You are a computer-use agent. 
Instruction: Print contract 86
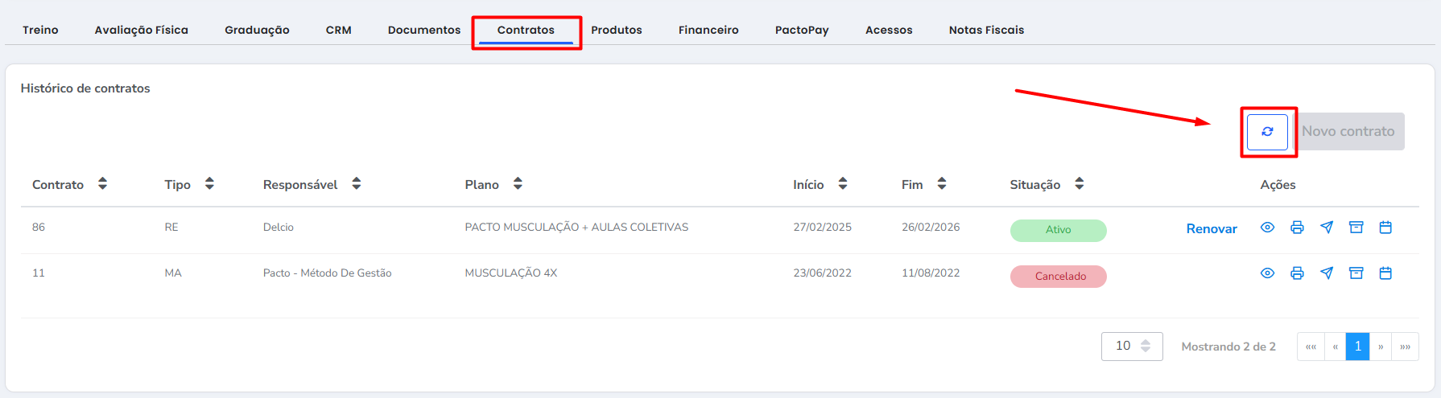click(x=1297, y=228)
